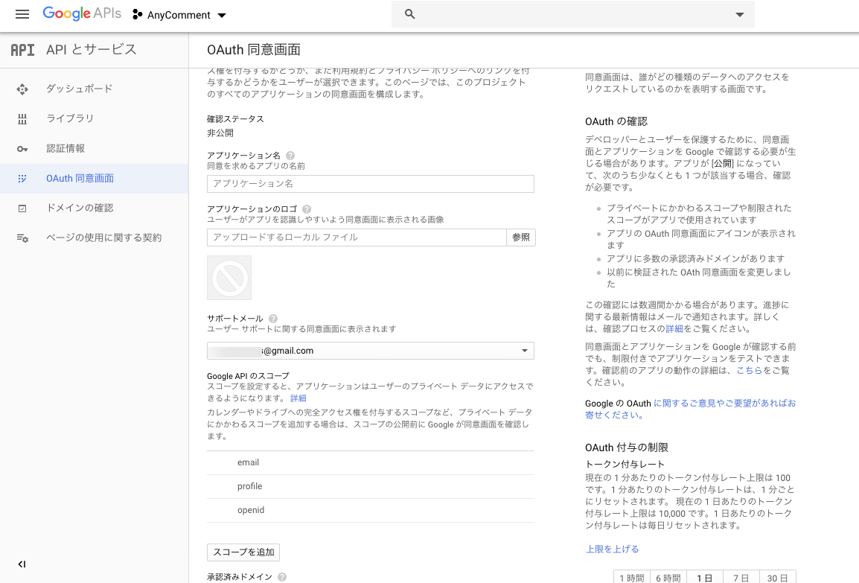The width and height of the screenshot is (859, 583).
Task: Open the AnyComment project selector
Action: pyautogui.click(x=179, y=15)
